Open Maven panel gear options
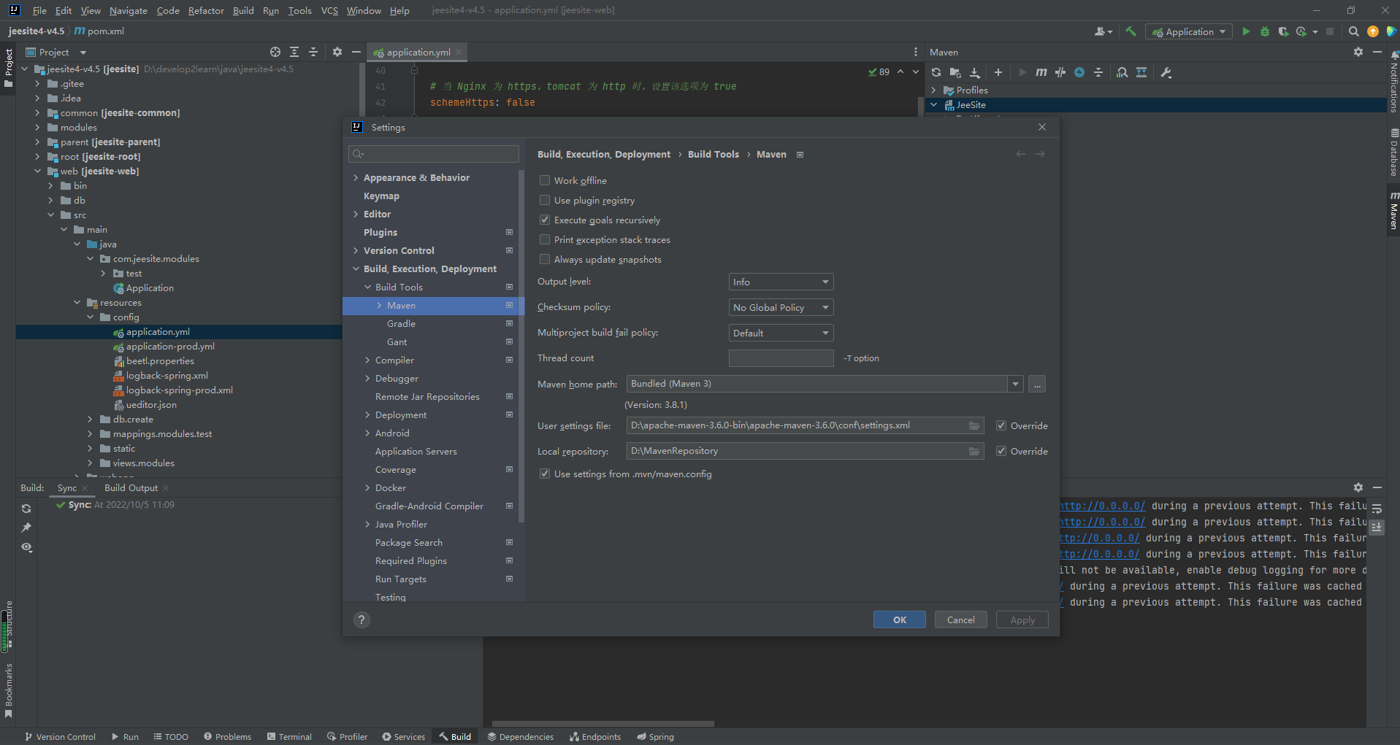 (x=1358, y=52)
